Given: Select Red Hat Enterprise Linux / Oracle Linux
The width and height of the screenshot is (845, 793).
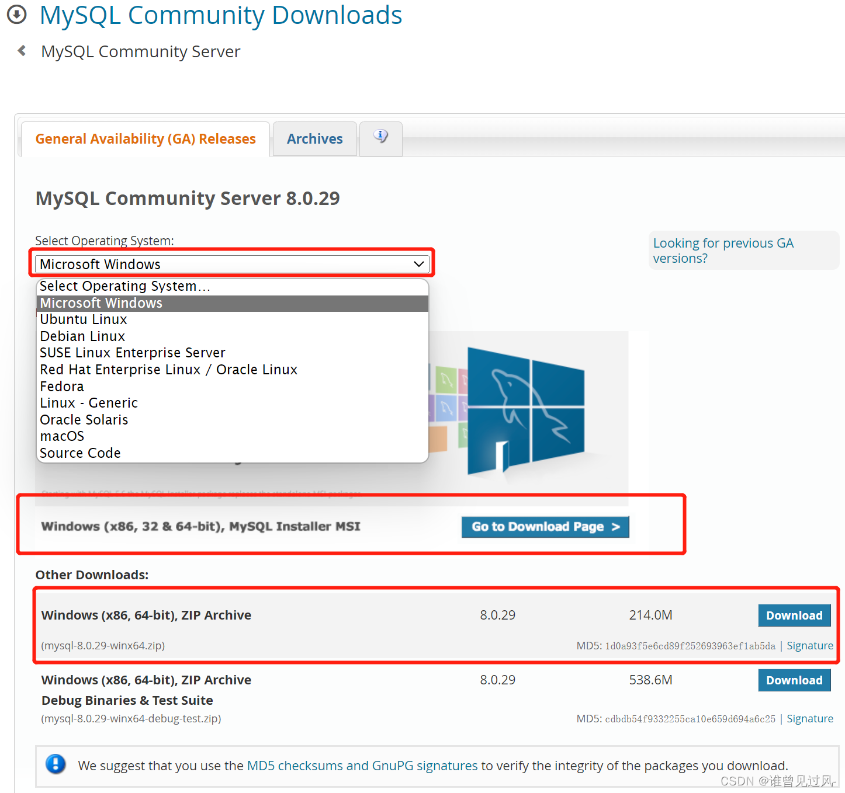Looking at the screenshot, I should pos(232,370).
